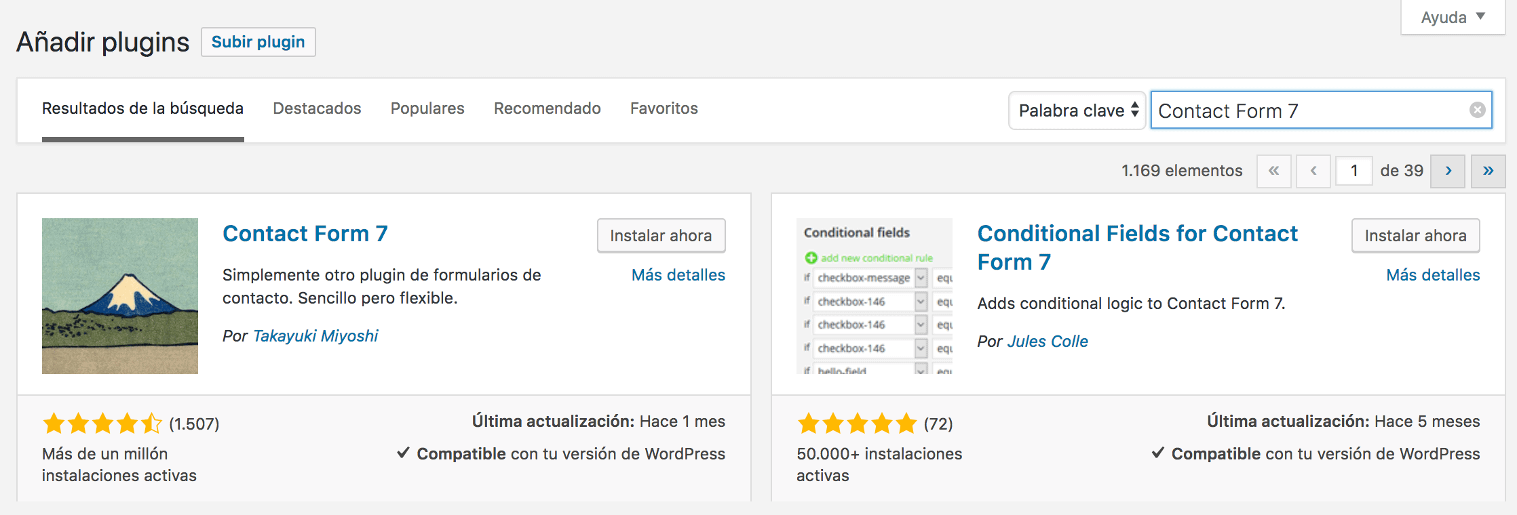Open the Palabra clave search type dropdown
The height and width of the screenshot is (515, 1517).
[1077, 110]
